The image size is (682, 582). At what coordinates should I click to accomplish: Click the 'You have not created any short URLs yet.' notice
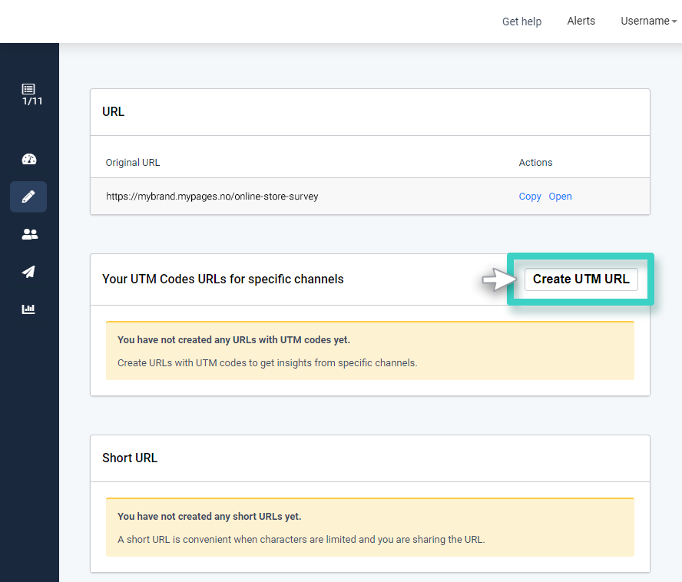pos(209,516)
